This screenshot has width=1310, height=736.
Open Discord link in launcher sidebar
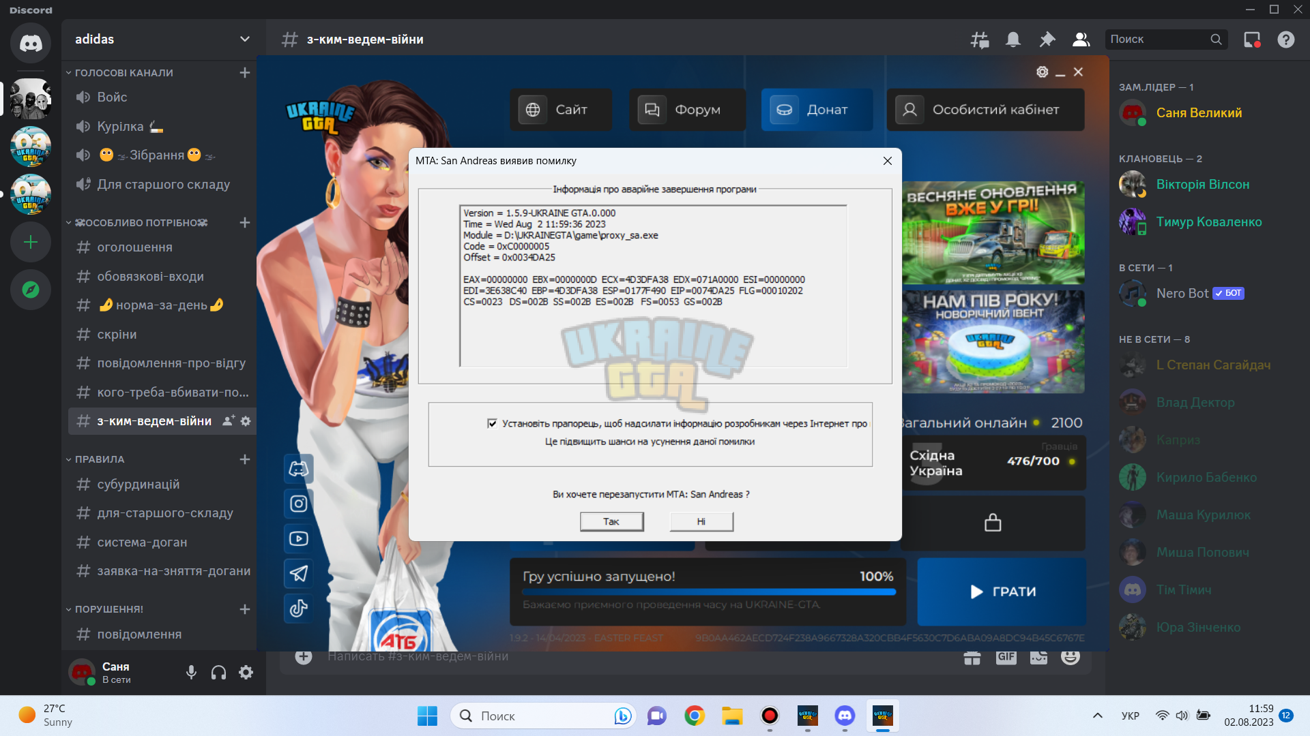tap(299, 469)
